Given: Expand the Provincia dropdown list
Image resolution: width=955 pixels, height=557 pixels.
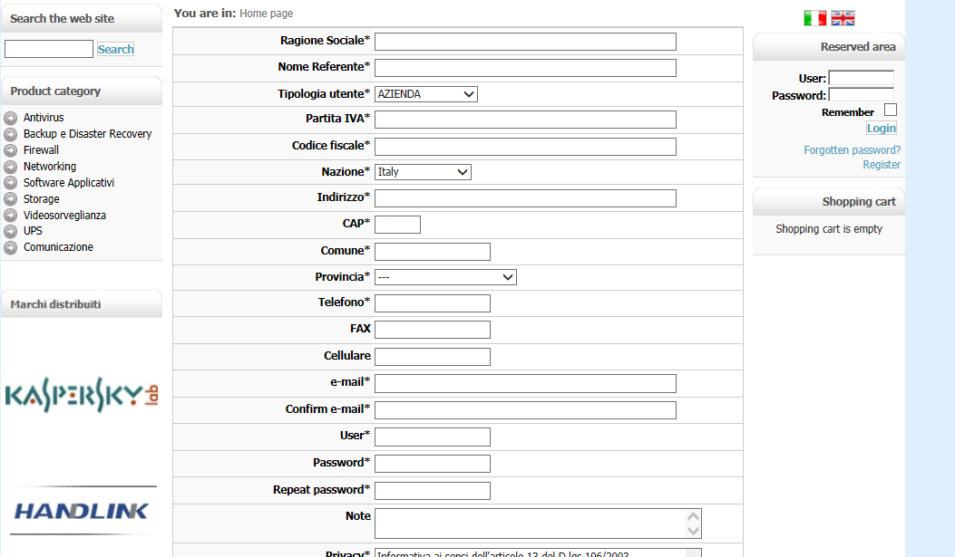Looking at the screenshot, I should tap(445, 277).
